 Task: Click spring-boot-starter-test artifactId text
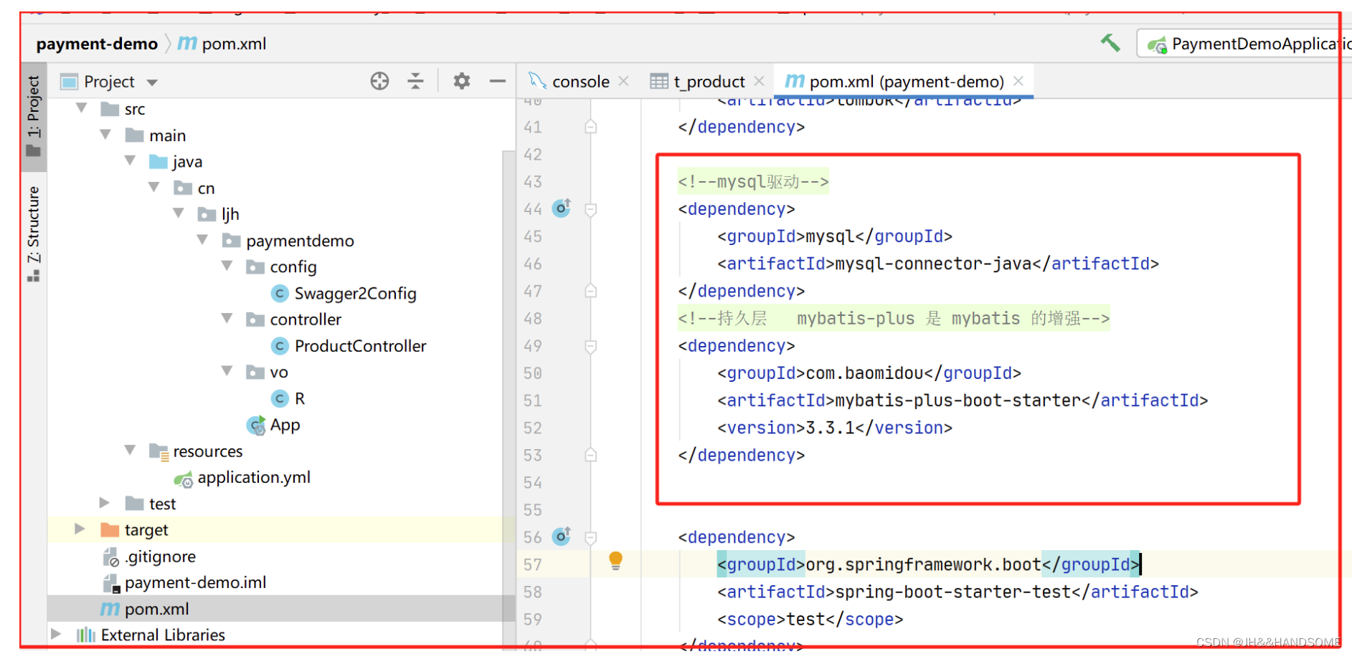click(953, 592)
